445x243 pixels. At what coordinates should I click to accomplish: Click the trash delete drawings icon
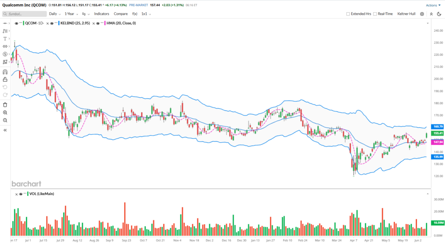point(5,105)
